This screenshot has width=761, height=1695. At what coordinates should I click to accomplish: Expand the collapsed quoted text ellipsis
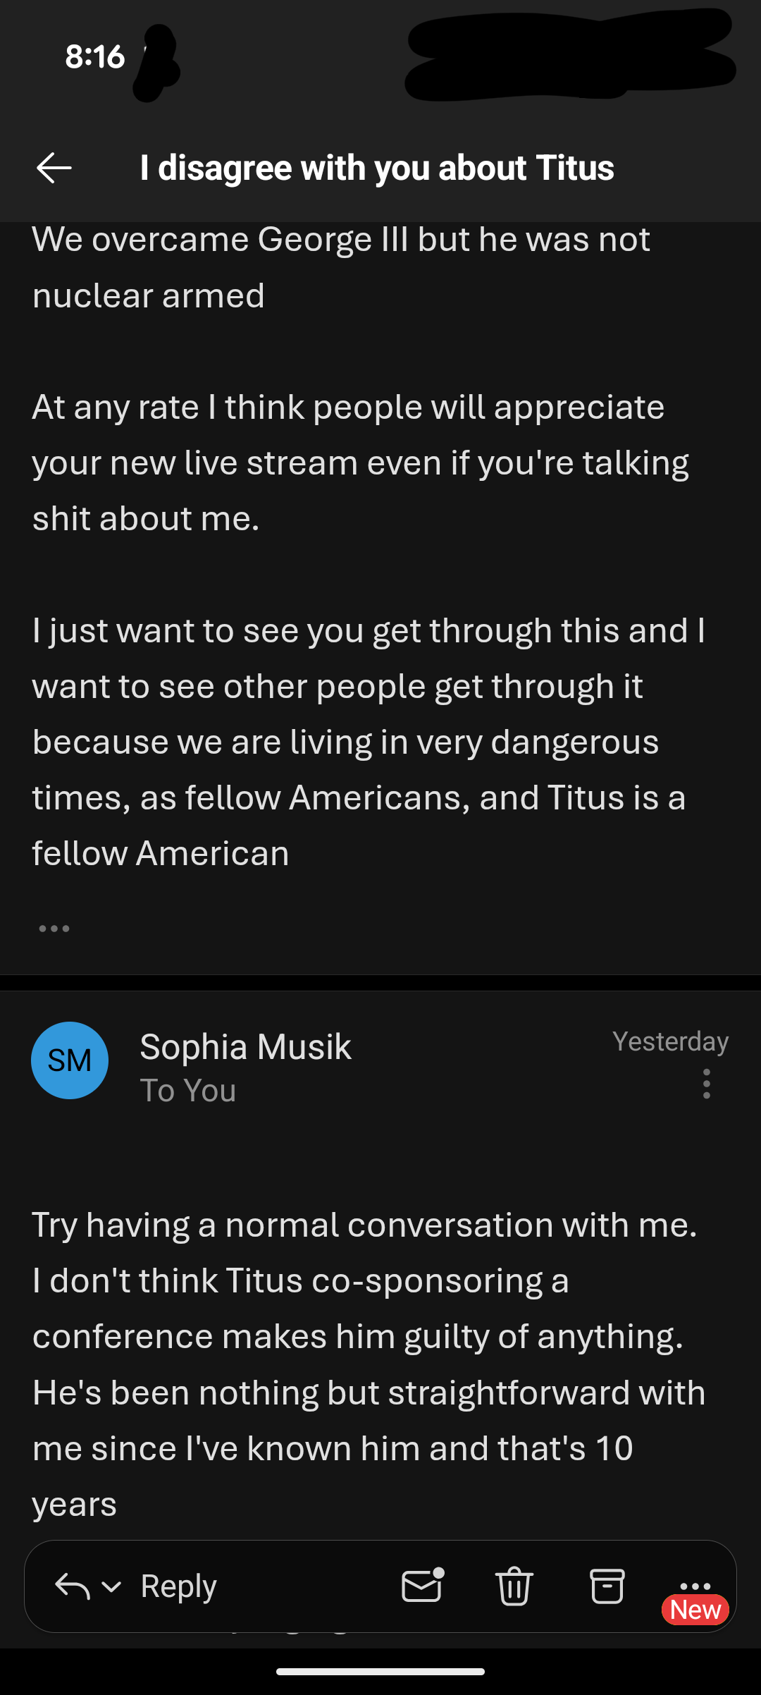click(54, 929)
